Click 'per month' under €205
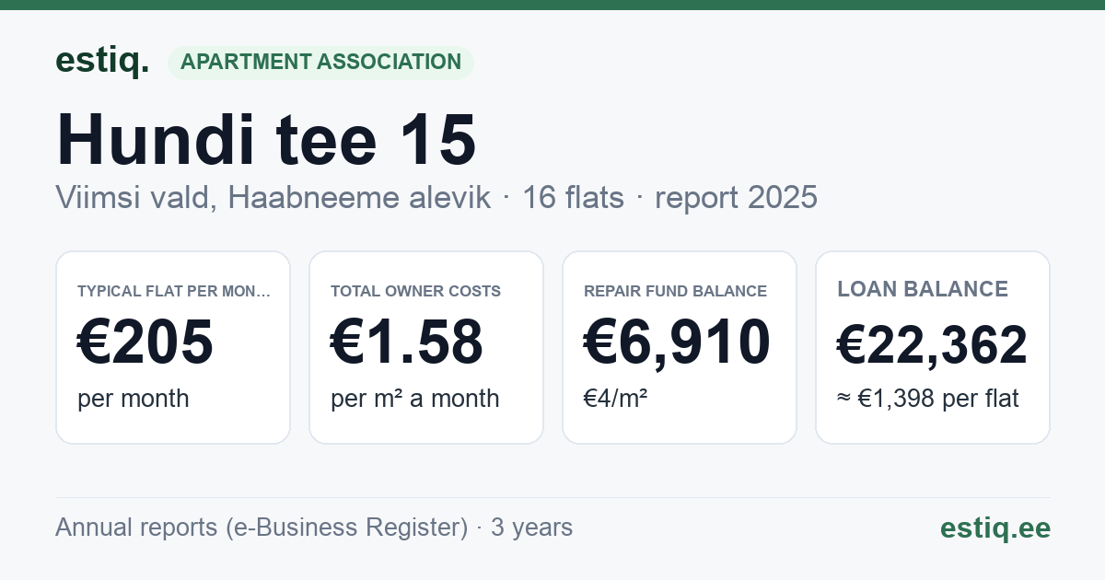This screenshot has height=580, width=1105. click(134, 399)
